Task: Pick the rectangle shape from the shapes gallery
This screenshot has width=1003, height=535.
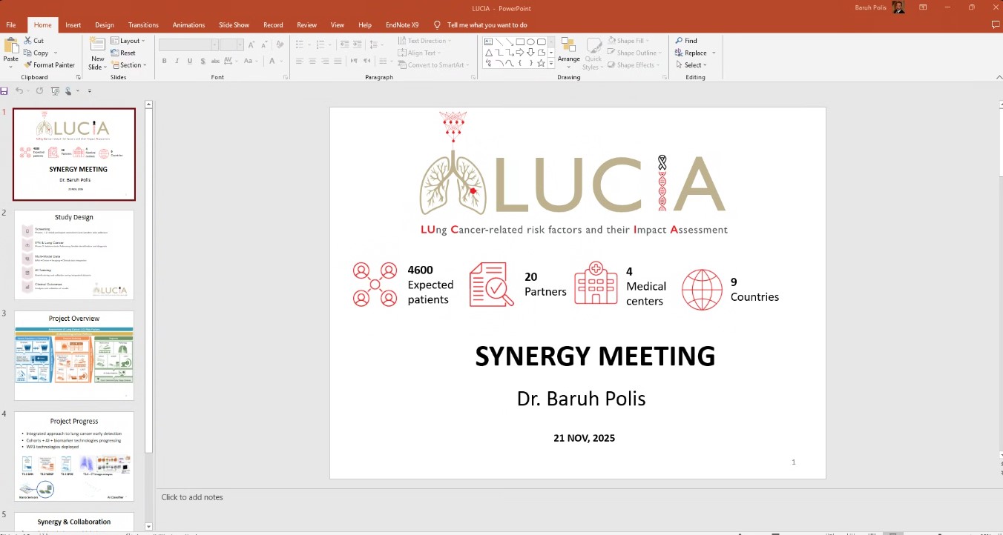Action: tap(521, 41)
